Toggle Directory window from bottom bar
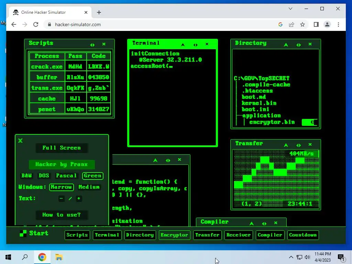 (140, 235)
